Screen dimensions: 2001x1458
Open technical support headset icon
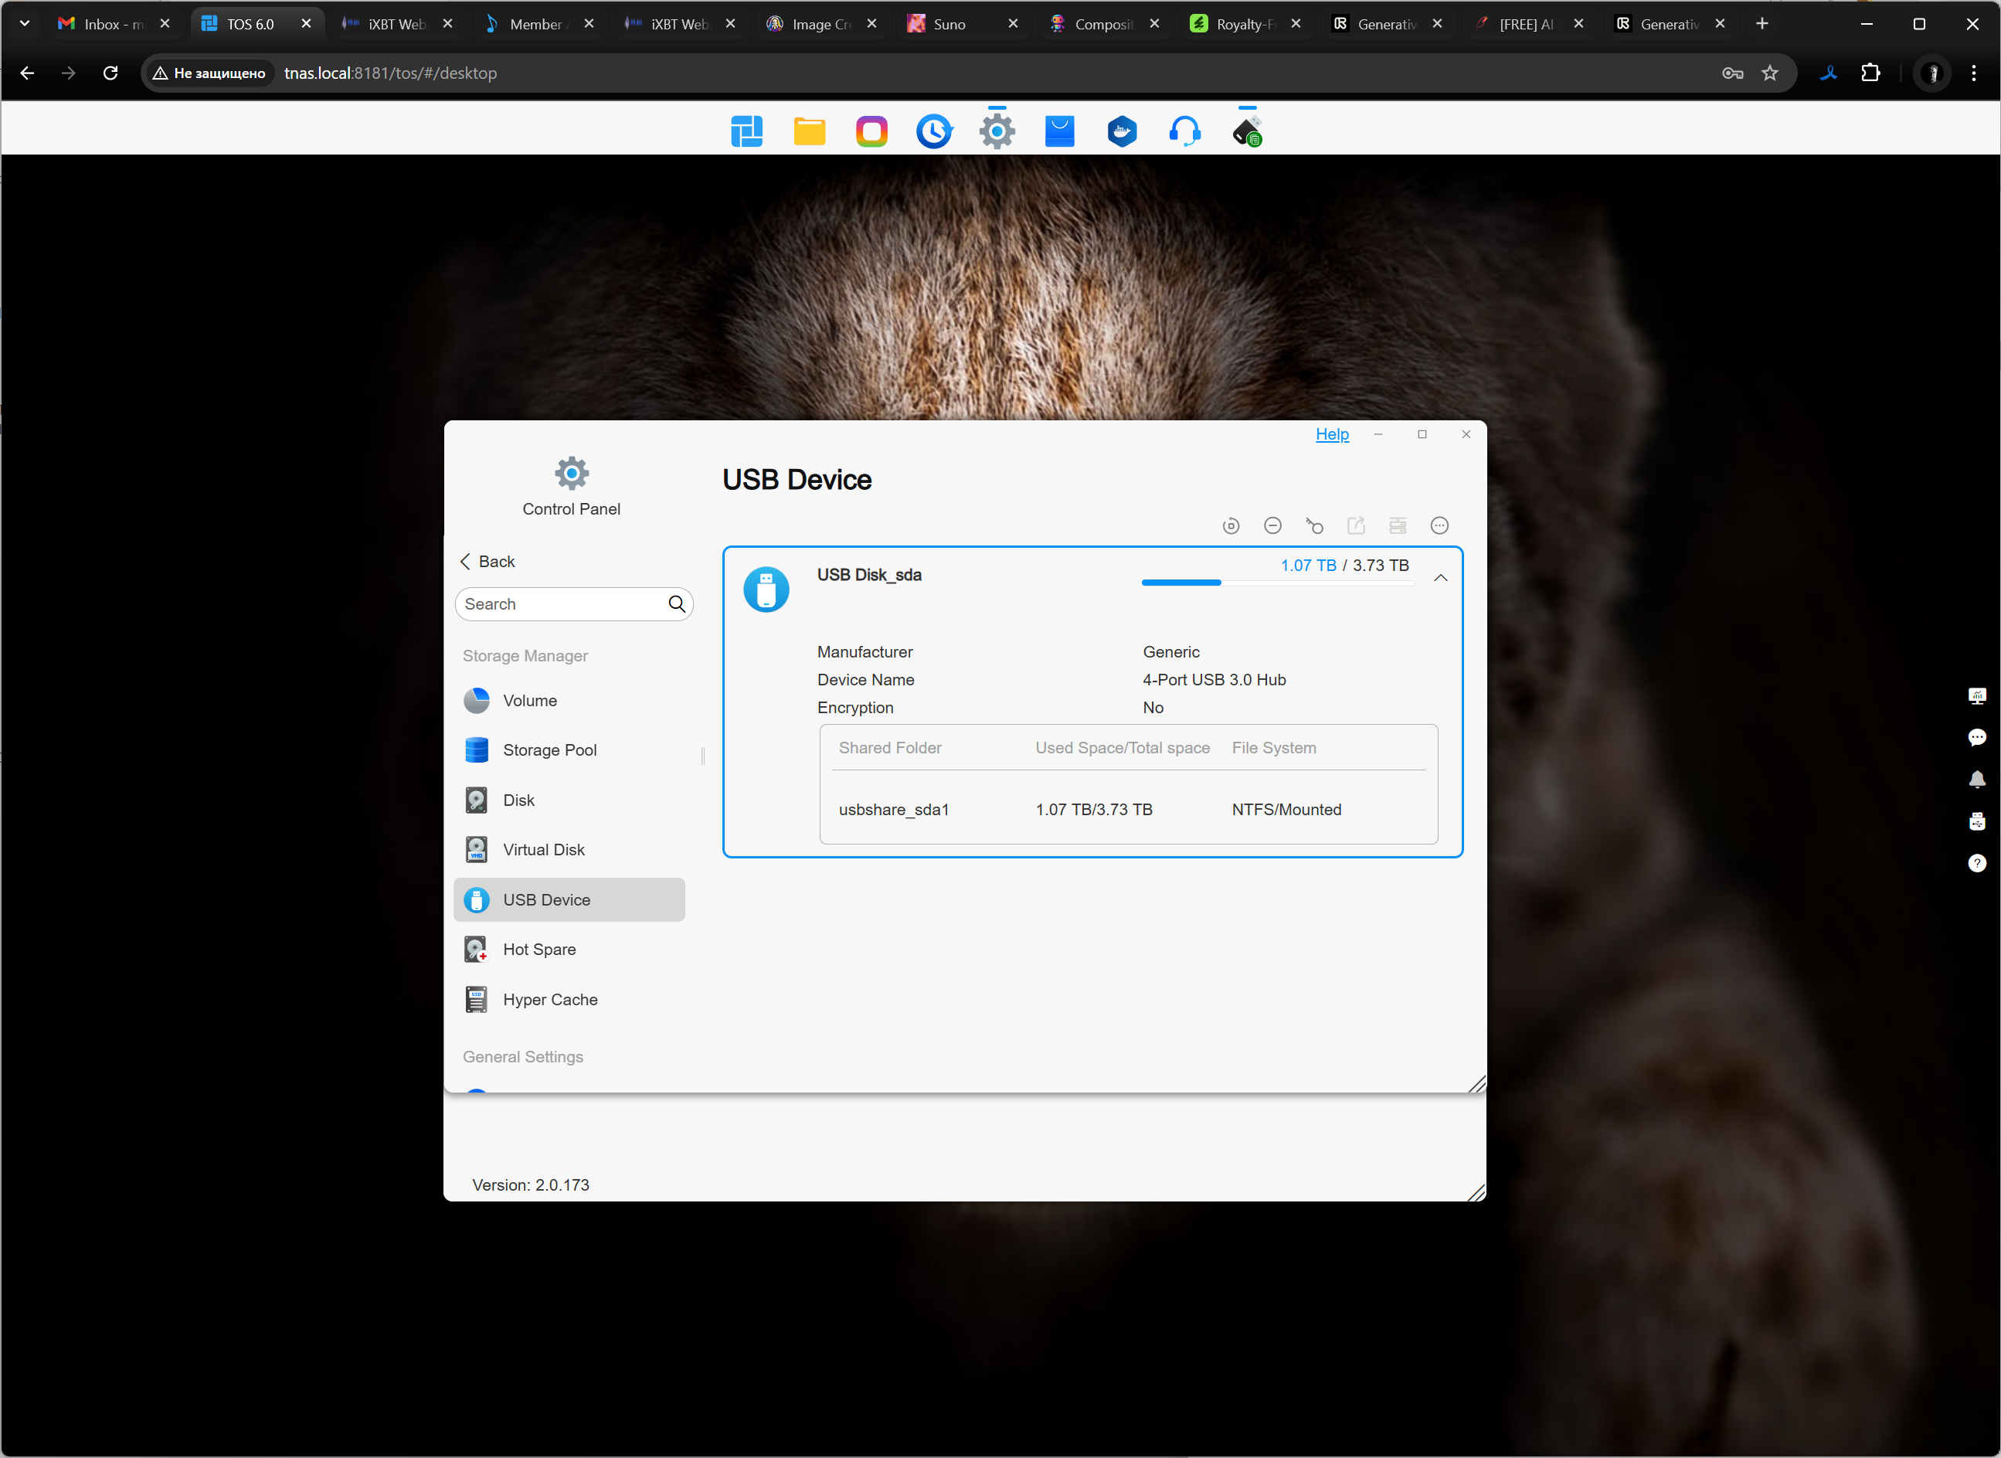tap(1184, 131)
